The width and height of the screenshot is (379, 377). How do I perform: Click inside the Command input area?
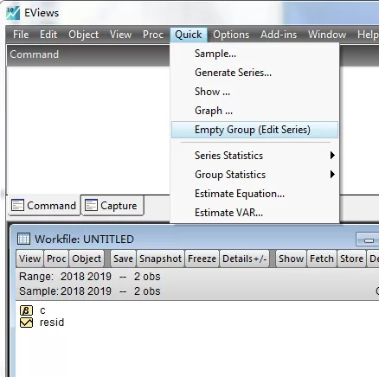tap(88, 130)
